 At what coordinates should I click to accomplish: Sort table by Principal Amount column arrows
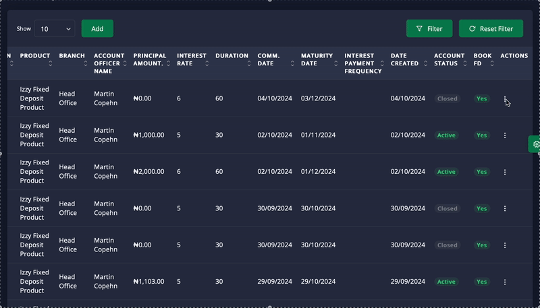click(169, 63)
